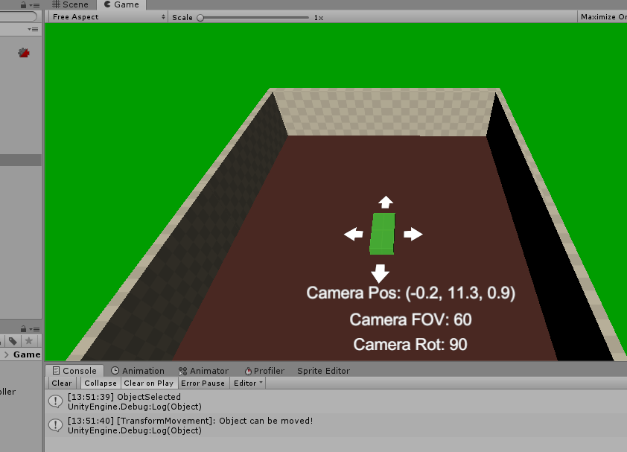Click the down arrow below green cube
The width and height of the screenshot is (627, 452).
pyautogui.click(x=380, y=273)
